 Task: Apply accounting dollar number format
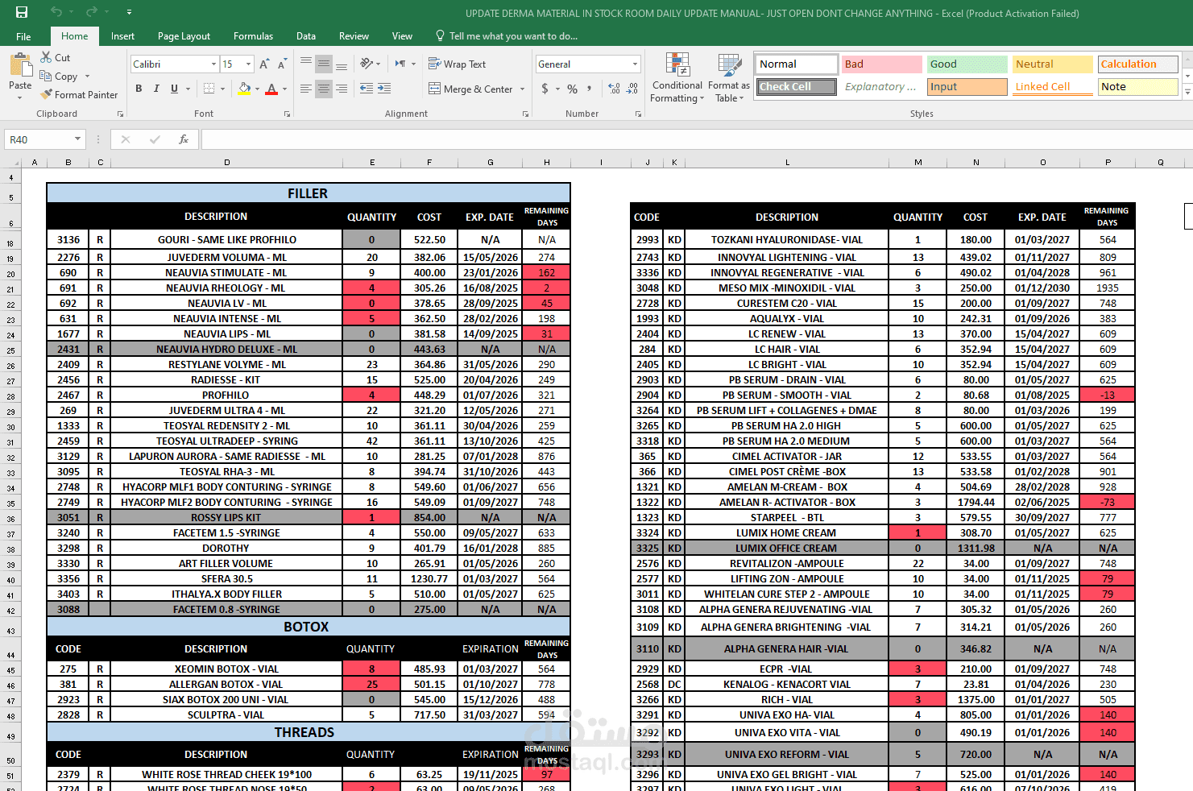click(x=545, y=89)
